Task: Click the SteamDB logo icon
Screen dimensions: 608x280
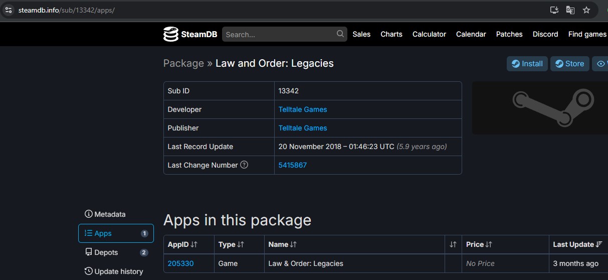Action: tap(171, 34)
